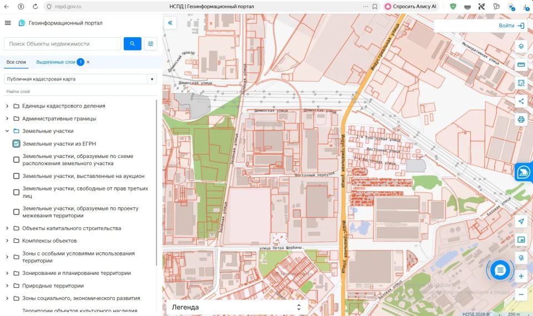Expand Зонирование и планирование территории
The height and width of the screenshot is (316, 533).
coord(7,273)
